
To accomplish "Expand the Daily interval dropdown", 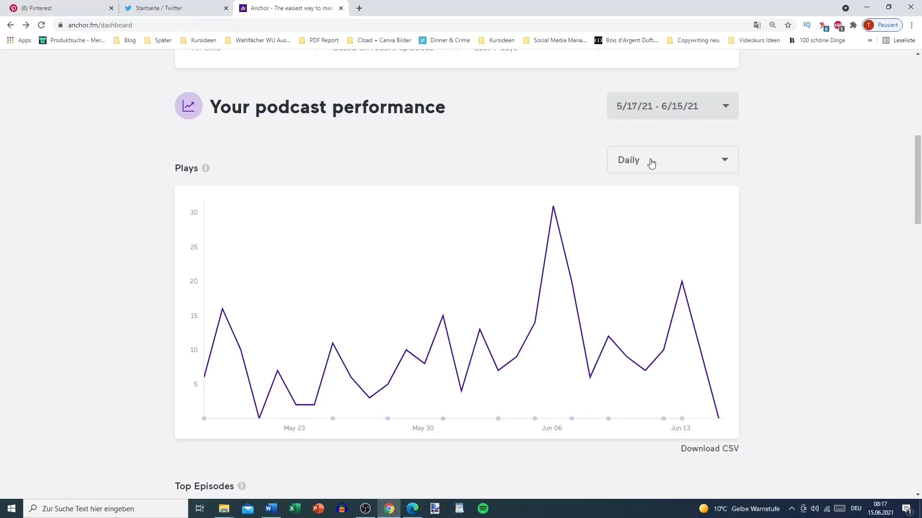I will (673, 160).
